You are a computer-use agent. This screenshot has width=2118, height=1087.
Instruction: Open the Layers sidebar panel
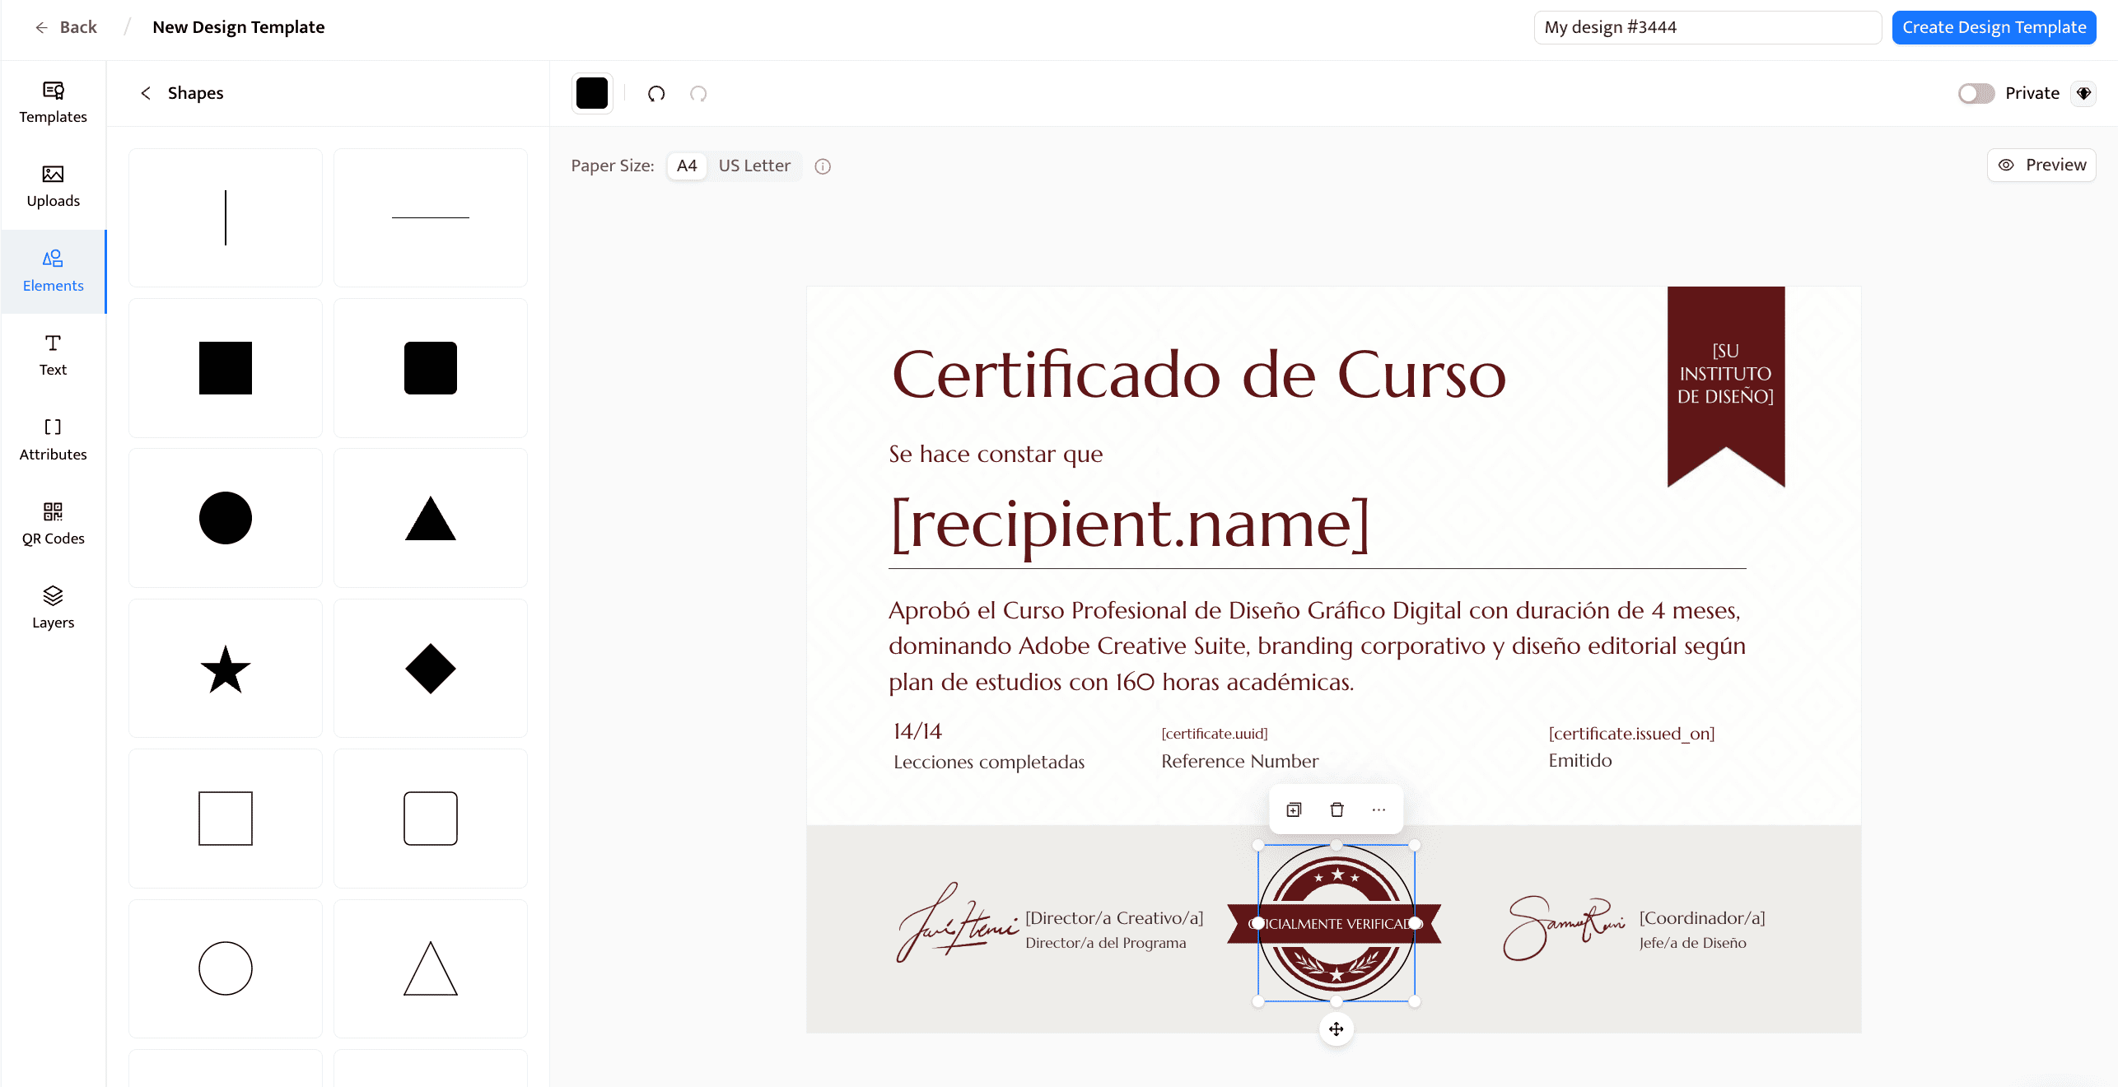(53, 608)
